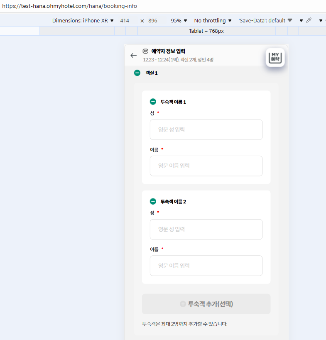Remove 투숙객 이름 2 with minus icon

pos(153,201)
